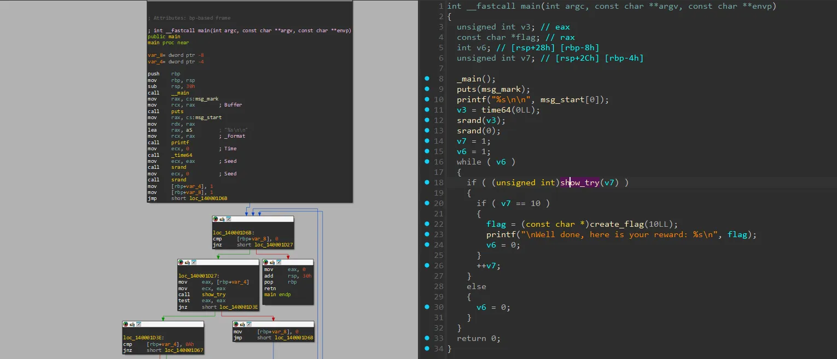Viewport: 837px width, 359px height.
Task: Click the node color icon on loc_140001D3E block
Action: pos(126,324)
